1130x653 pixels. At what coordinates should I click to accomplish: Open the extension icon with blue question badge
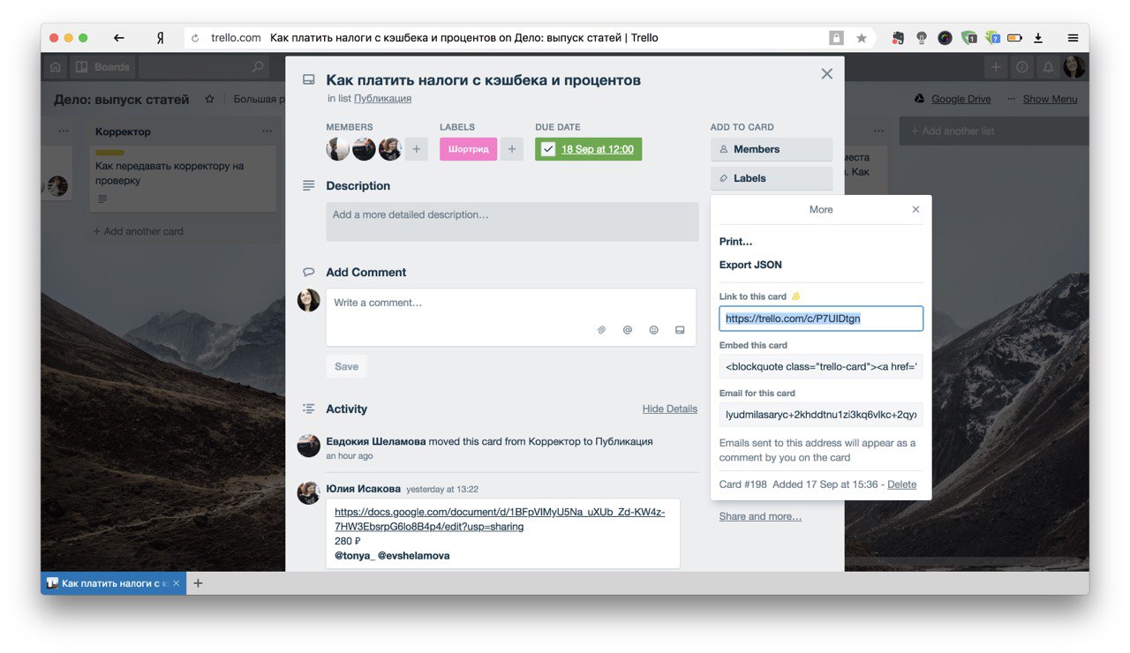[x=993, y=38]
